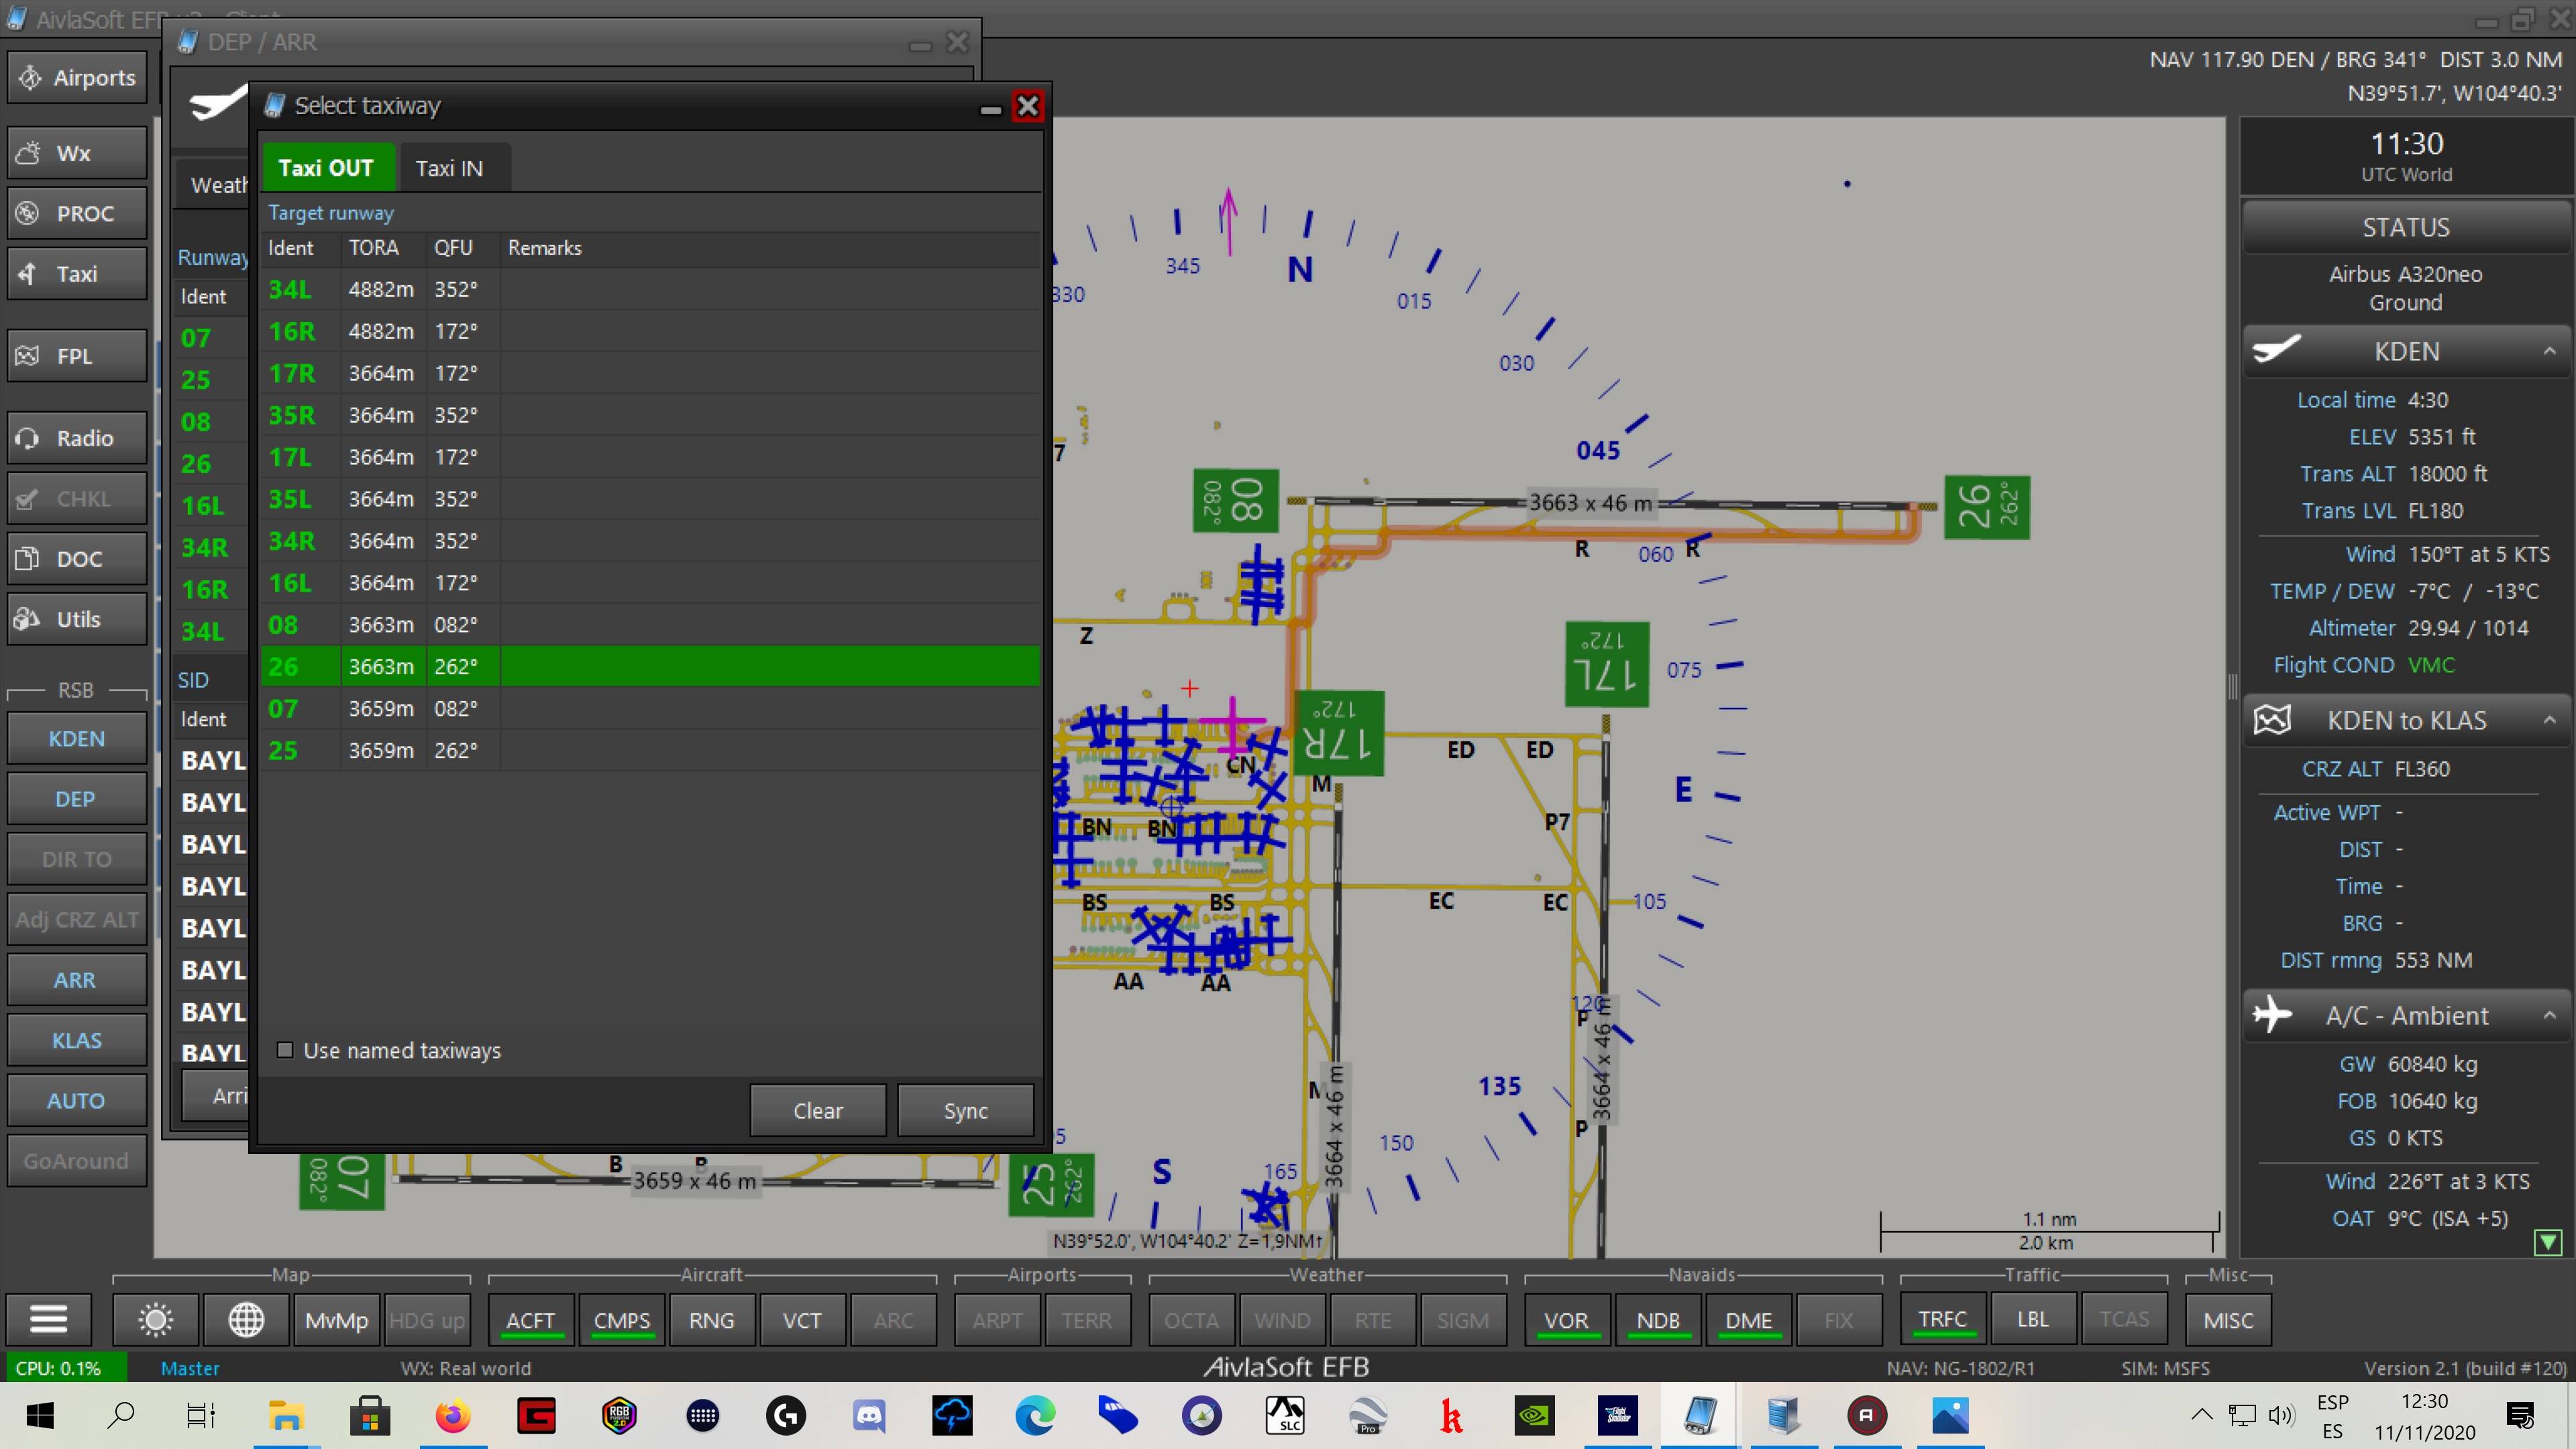Show hidden system tray icons
This screenshot has width=2576, height=1449.
pyautogui.click(x=2202, y=1415)
